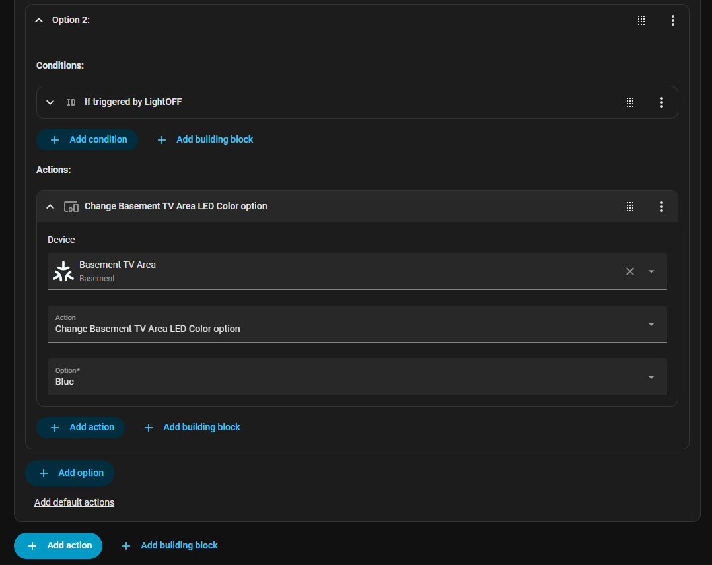Click the trigger ID condition icon
Screen dimensions: 712x565
pyautogui.click(x=71, y=102)
